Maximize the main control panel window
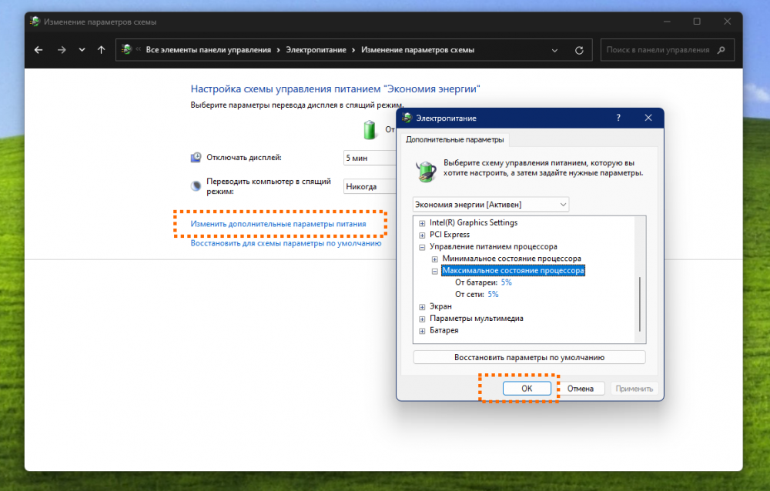The height and width of the screenshot is (491, 770). (x=697, y=22)
